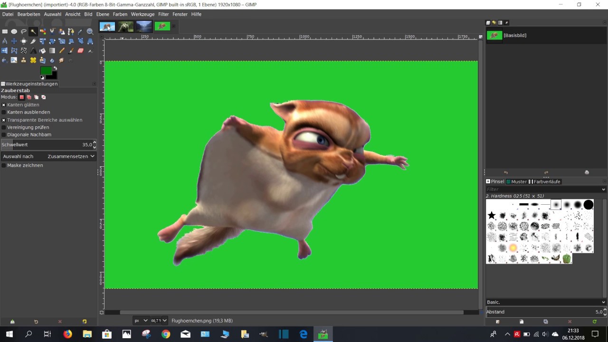Viewport: 608px width, 342px height.
Task: Increase the Abstand spacing stepper
Action: pyautogui.click(x=605, y=310)
